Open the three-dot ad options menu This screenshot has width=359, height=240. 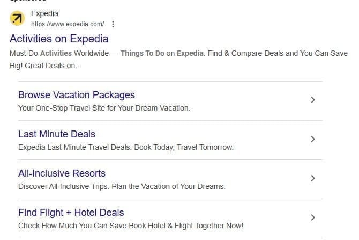[x=113, y=24]
